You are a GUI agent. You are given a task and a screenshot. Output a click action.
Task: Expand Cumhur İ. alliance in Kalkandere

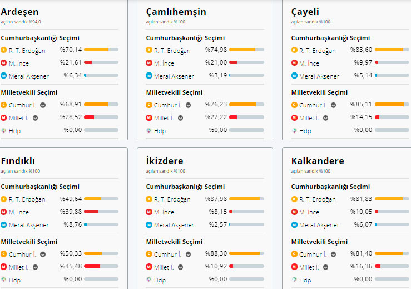tap(333, 254)
